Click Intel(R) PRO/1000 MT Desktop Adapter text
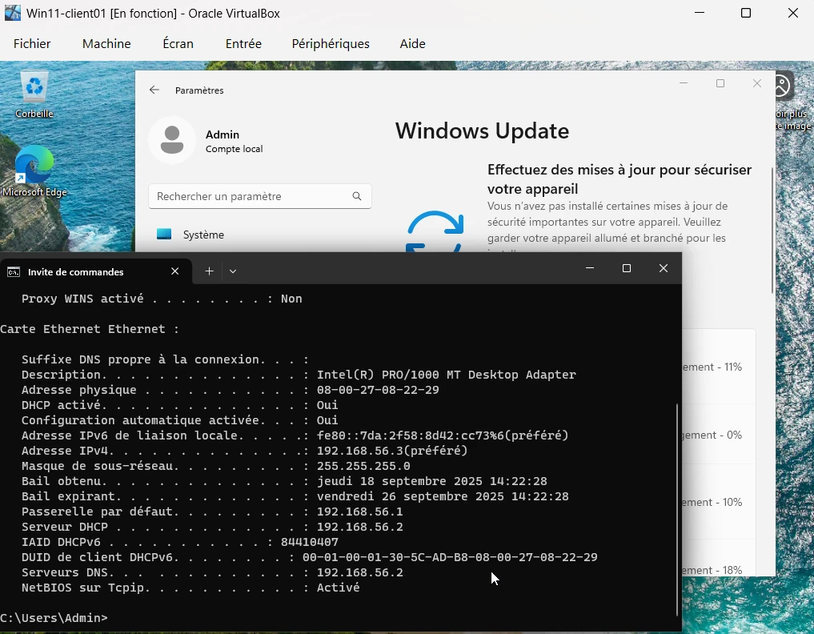This screenshot has height=634, width=814. (447, 375)
